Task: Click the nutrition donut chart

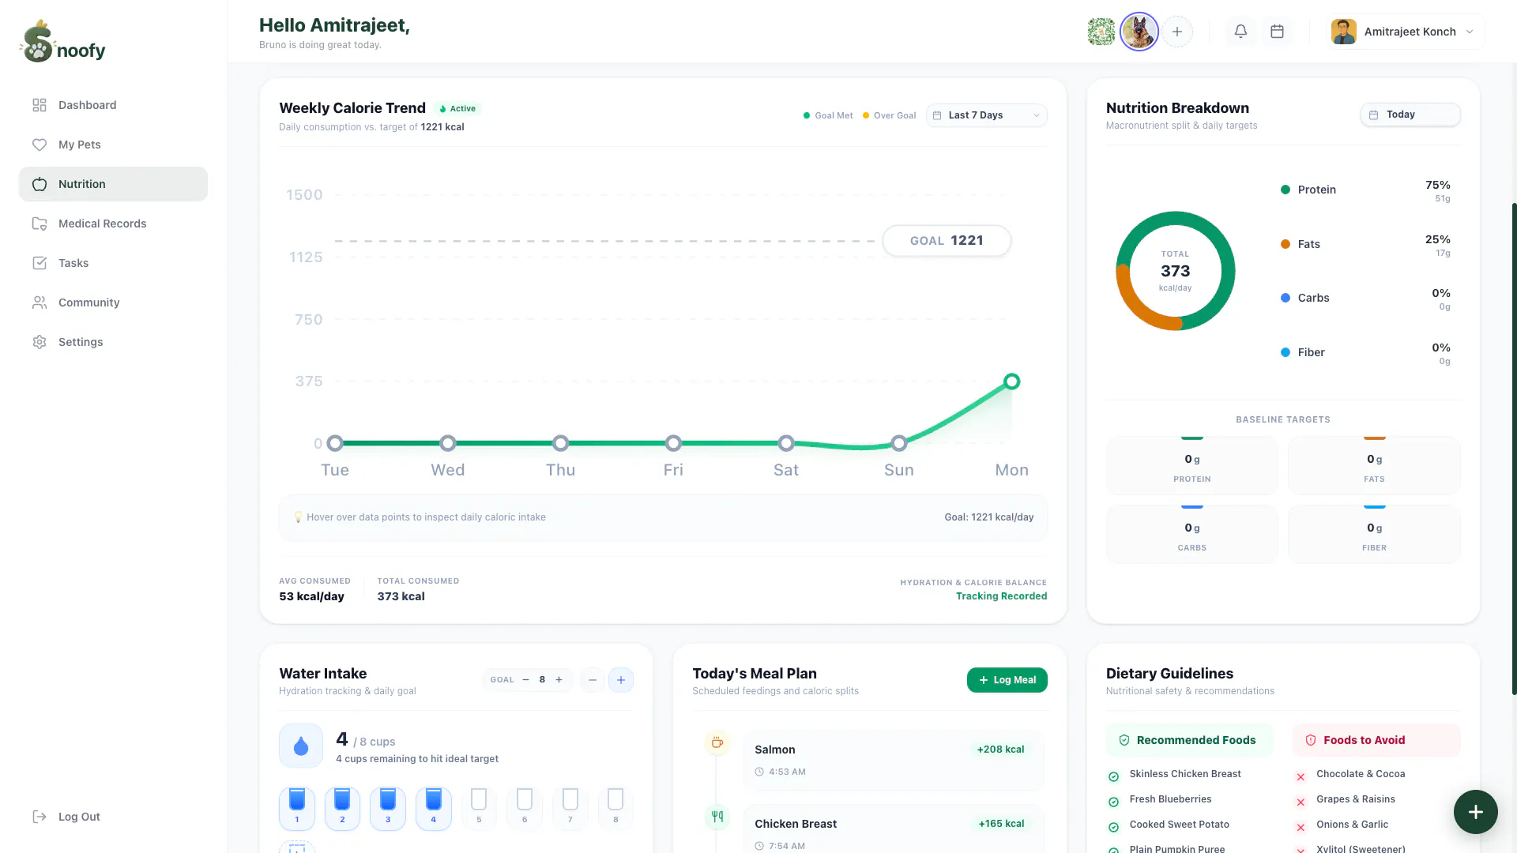Action: pyautogui.click(x=1176, y=271)
